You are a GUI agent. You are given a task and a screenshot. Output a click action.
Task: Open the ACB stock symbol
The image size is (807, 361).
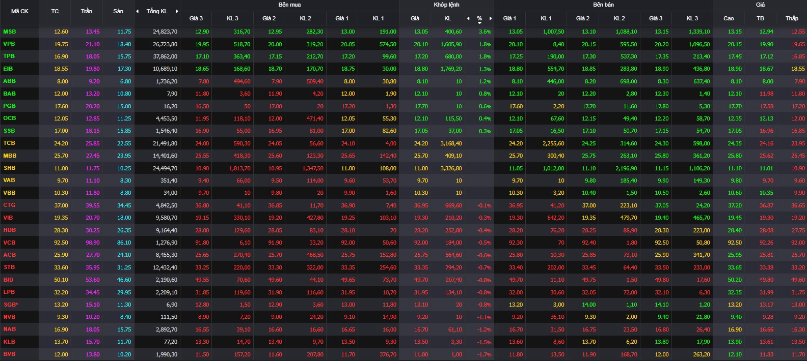click(x=9, y=255)
